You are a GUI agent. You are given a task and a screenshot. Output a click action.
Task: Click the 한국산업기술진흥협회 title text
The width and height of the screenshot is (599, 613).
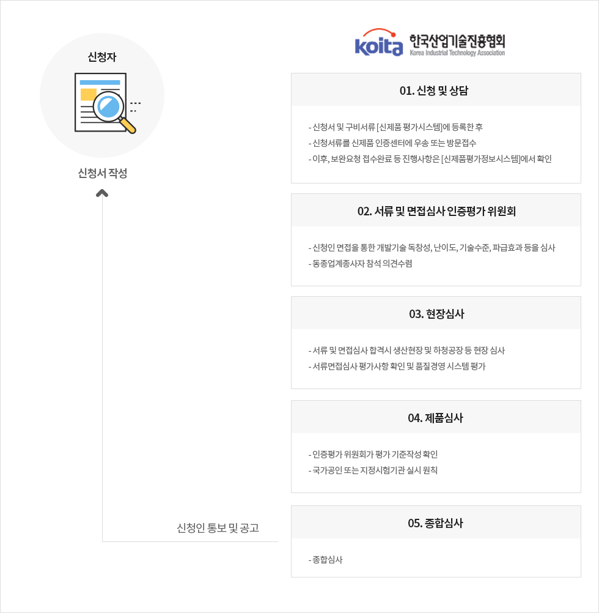457,41
